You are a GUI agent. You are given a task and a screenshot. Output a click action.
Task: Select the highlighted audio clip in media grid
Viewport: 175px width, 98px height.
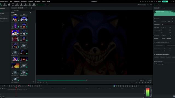coord(24,72)
